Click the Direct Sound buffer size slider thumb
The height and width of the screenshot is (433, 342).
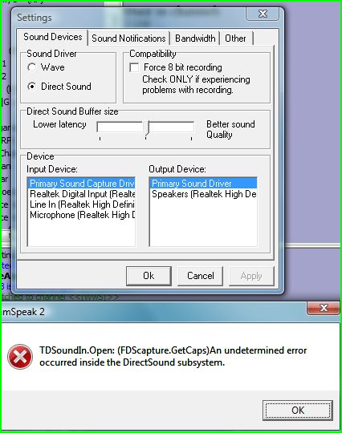[x=146, y=128]
